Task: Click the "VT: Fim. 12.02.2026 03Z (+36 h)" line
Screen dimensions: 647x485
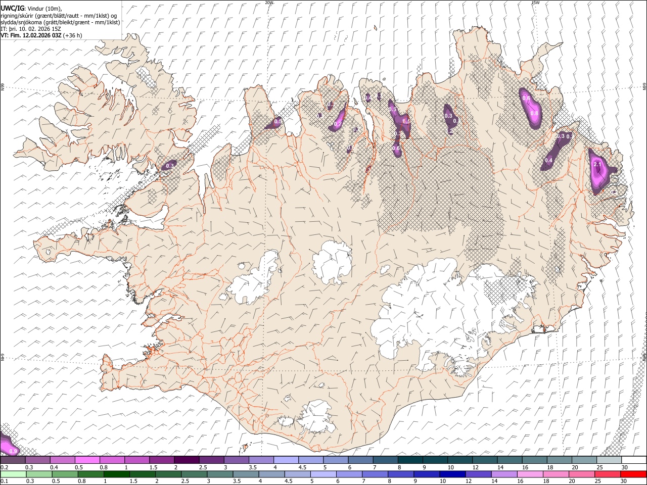Action: (x=41, y=35)
